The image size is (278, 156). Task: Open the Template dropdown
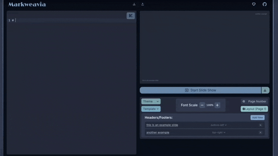151,109
